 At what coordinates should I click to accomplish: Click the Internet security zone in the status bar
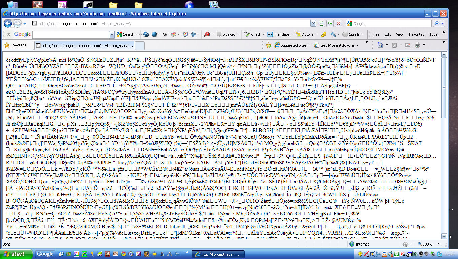point(359,244)
